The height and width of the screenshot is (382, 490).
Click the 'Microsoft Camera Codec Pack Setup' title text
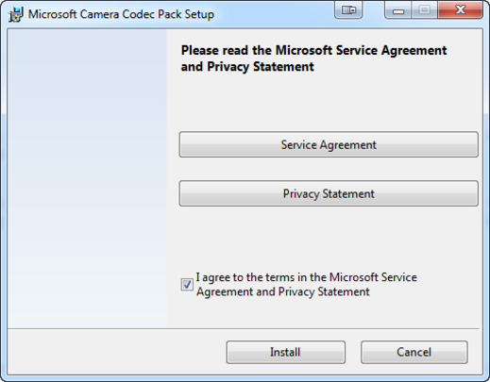click(121, 14)
